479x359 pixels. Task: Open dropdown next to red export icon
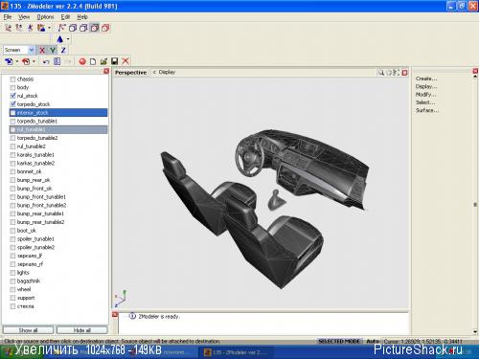tap(34, 61)
